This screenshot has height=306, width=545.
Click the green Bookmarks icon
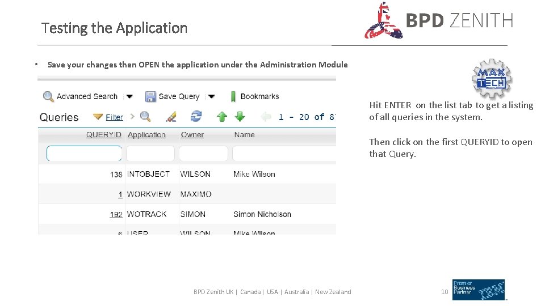(x=233, y=96)
